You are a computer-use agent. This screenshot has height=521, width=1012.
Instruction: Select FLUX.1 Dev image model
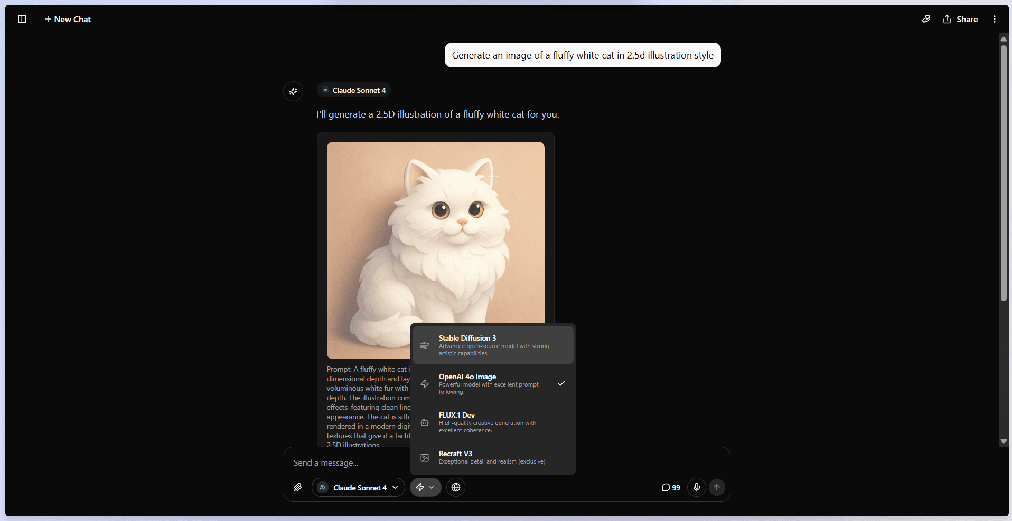click(x=493, y=422)
